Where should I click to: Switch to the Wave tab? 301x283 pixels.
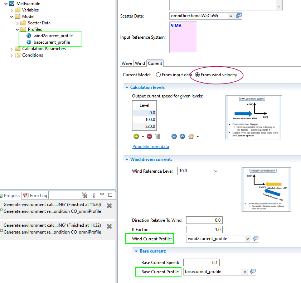(x=127, y=63)
